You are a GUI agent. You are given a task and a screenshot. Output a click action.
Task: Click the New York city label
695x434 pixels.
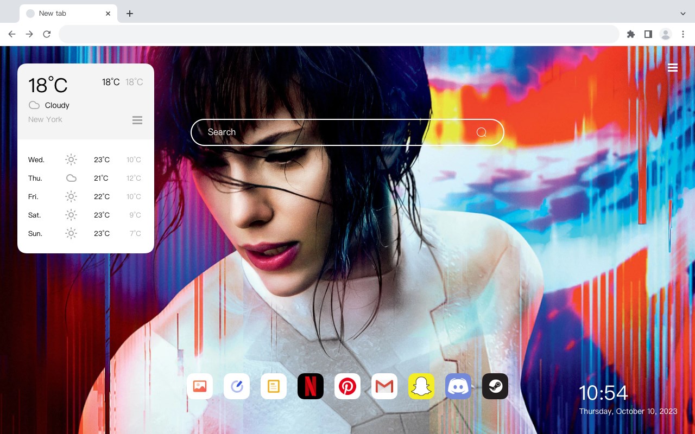45,119
